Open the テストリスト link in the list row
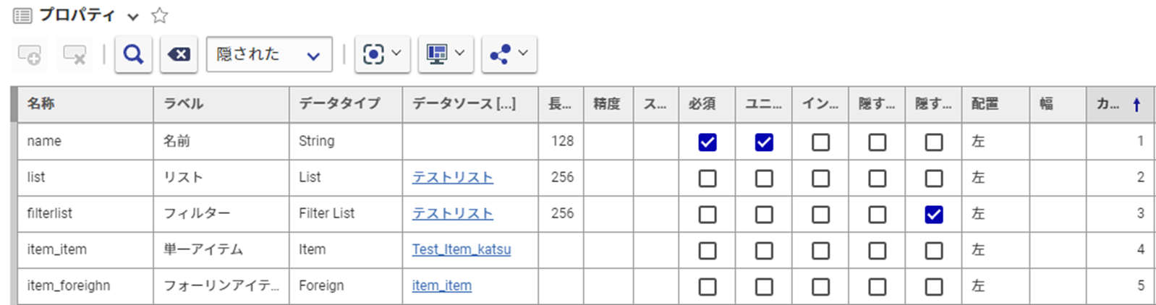 tap(452, 178)
